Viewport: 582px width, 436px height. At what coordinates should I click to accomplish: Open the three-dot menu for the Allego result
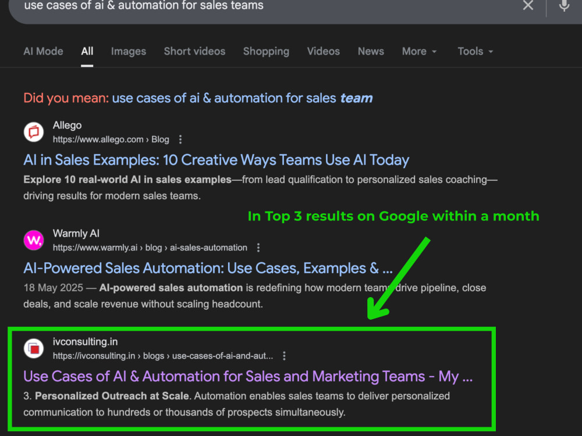(180, 140)
